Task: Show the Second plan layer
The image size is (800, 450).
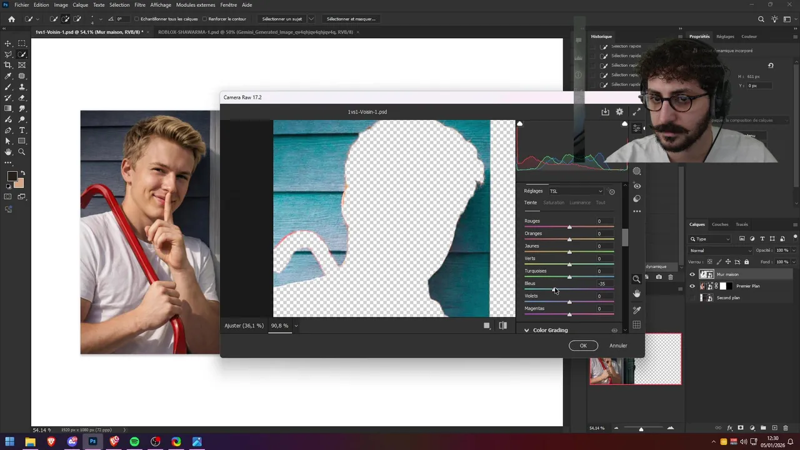Action: tap(692, 298)
